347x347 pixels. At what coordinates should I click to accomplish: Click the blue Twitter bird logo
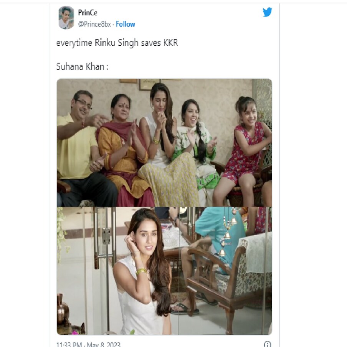(267, 12)
